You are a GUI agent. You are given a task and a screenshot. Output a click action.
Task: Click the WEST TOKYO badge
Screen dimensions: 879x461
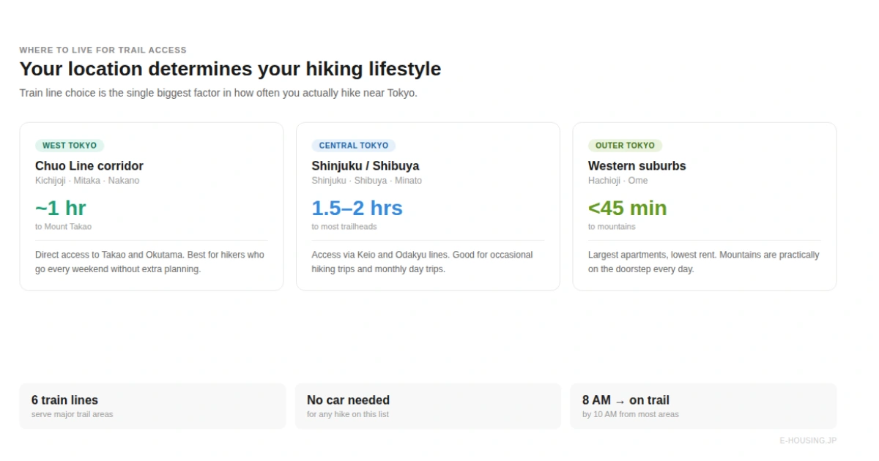pos(70,146)
